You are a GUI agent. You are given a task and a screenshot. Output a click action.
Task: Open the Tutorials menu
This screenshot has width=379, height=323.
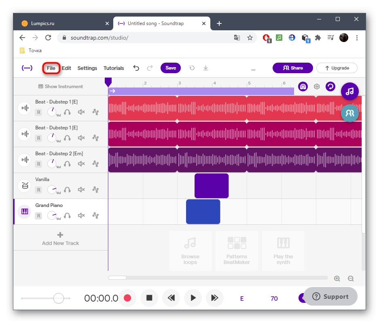114,68
